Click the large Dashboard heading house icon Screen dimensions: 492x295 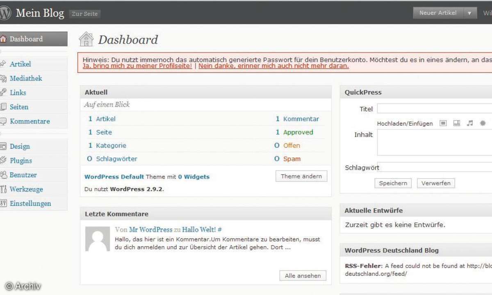pyautogui.click(x=86, y=39)
